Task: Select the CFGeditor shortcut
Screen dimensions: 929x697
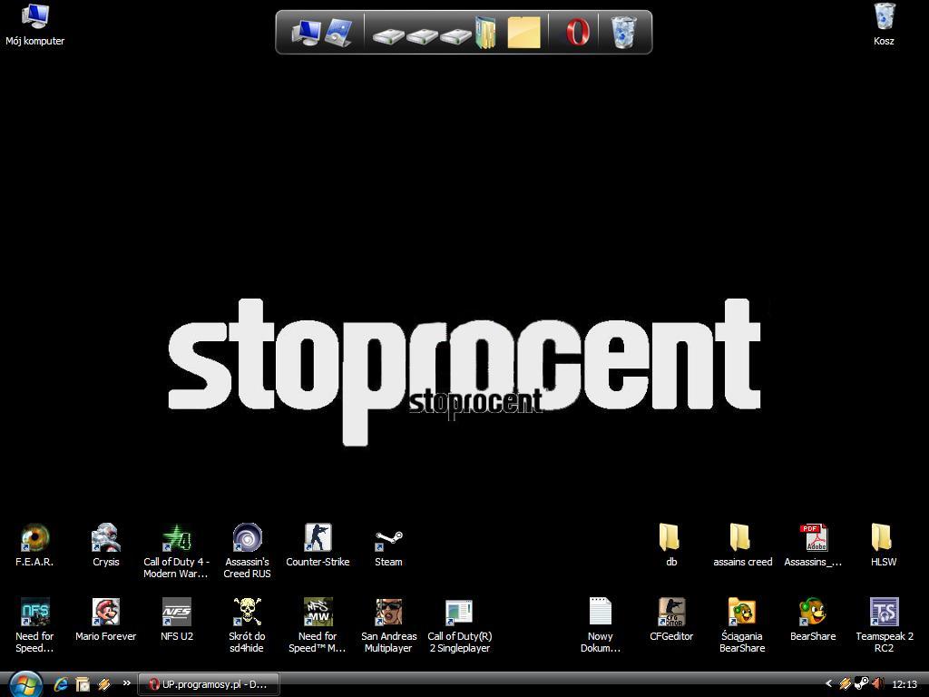Action: (671, 619)
